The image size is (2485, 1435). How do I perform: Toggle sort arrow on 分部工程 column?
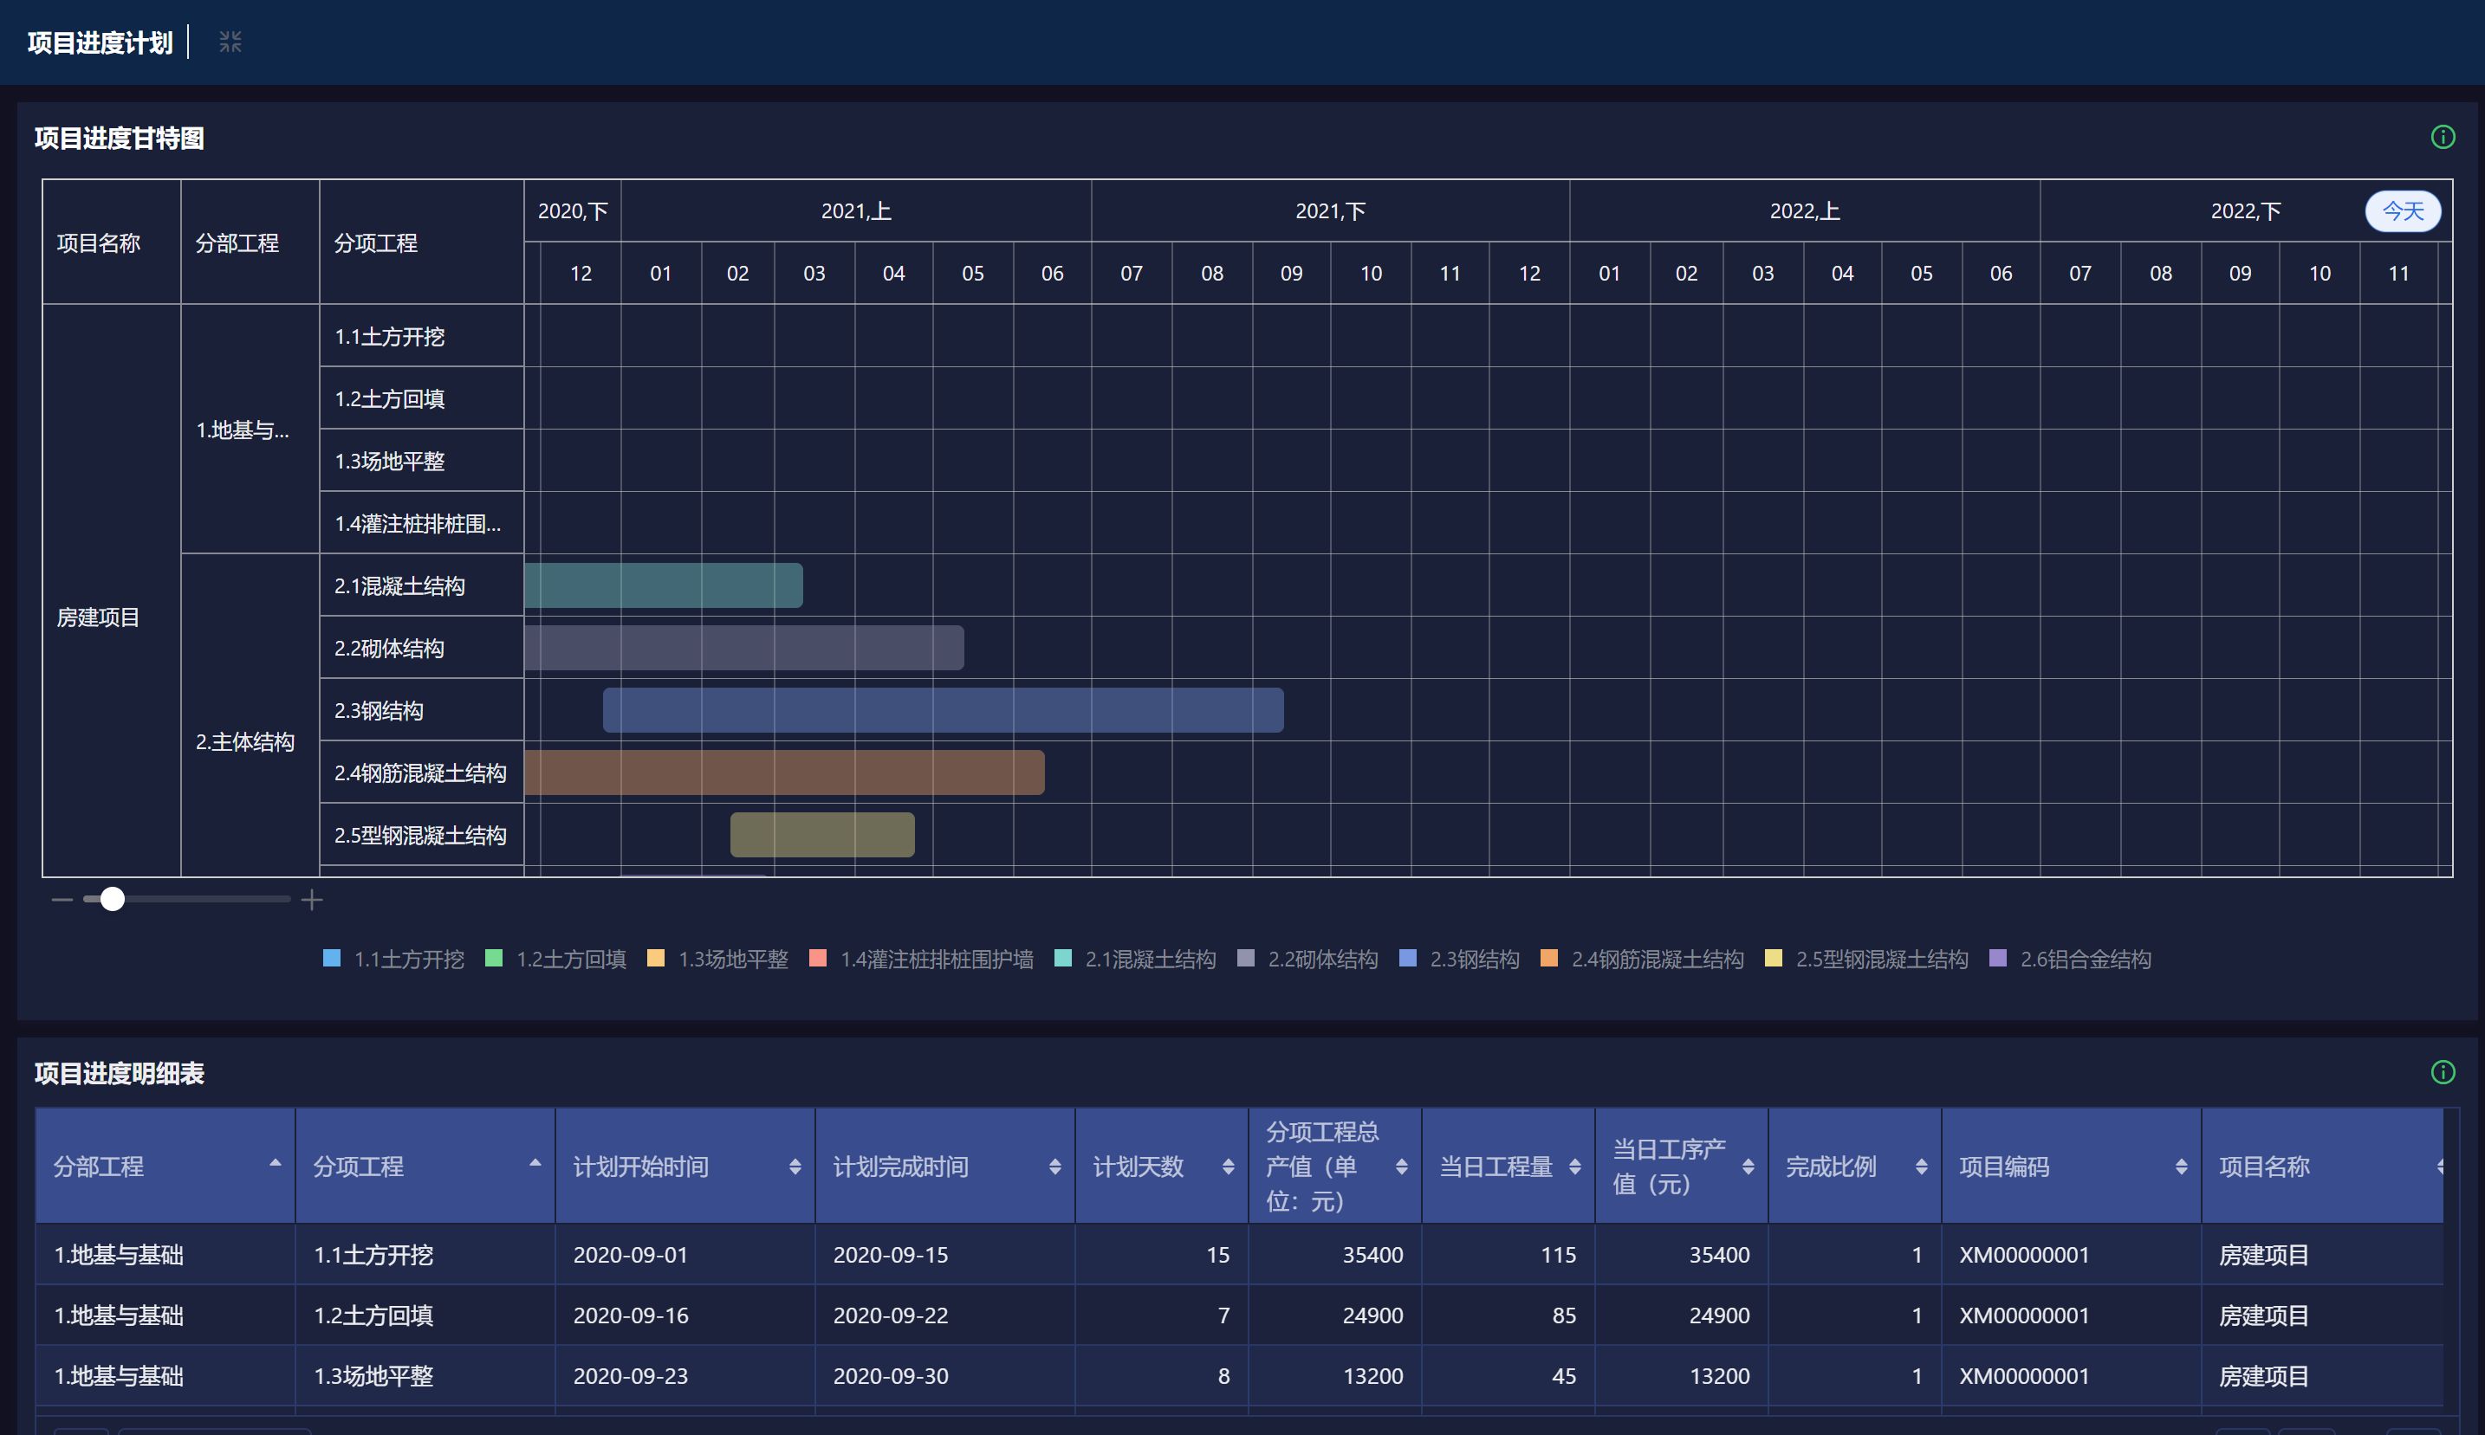point(276,1163)
